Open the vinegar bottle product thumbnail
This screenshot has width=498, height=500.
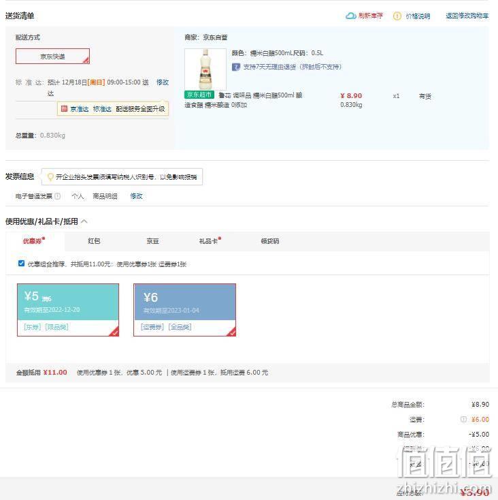205,69
